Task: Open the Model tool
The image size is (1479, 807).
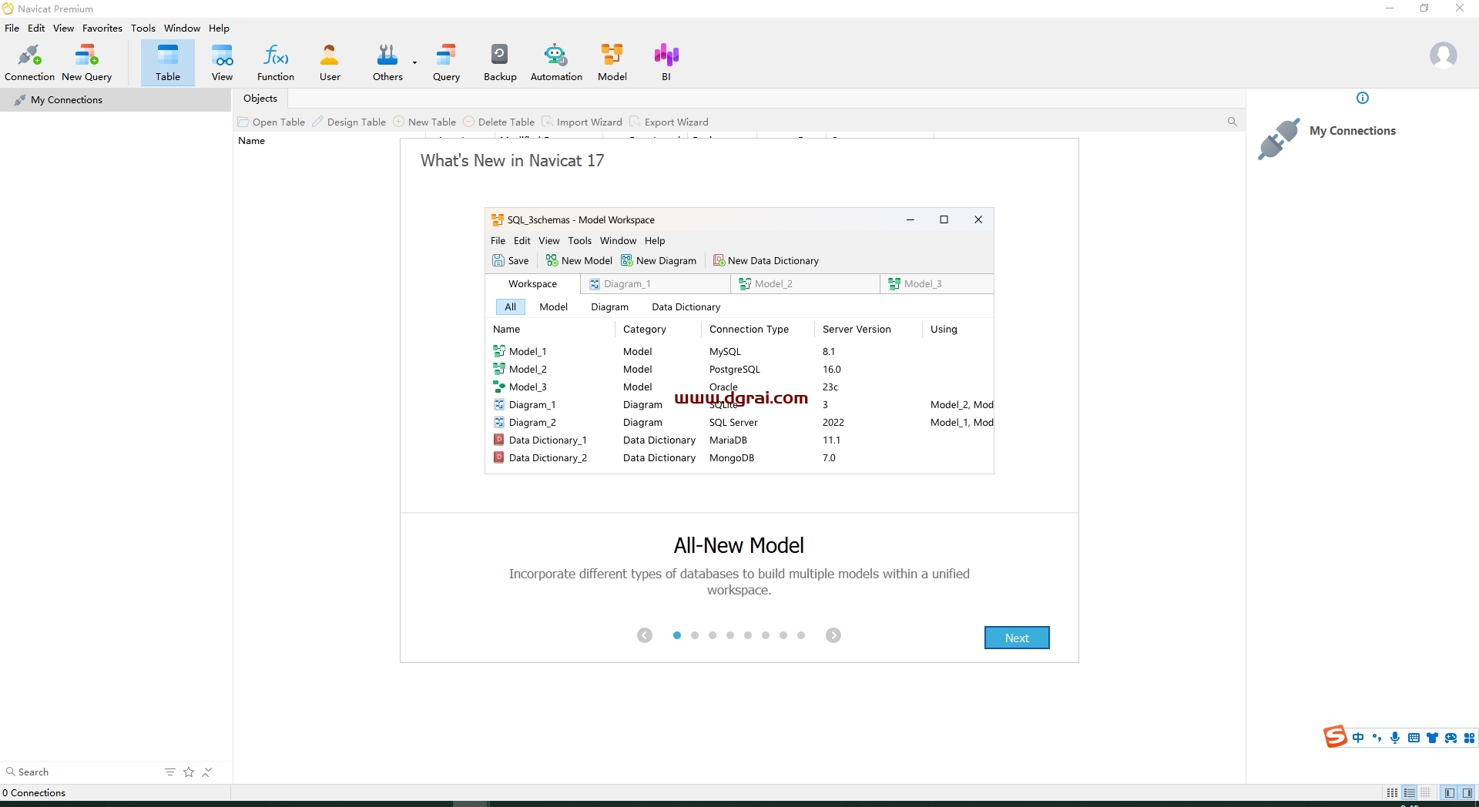Action: [x=612, y=62]
